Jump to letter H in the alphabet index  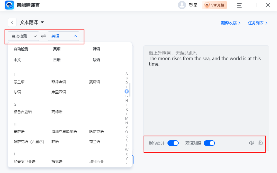coord(127,100)
